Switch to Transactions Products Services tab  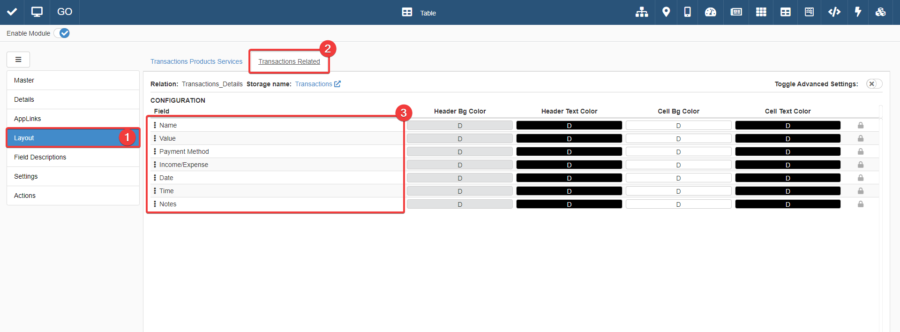tap(196, 61)
